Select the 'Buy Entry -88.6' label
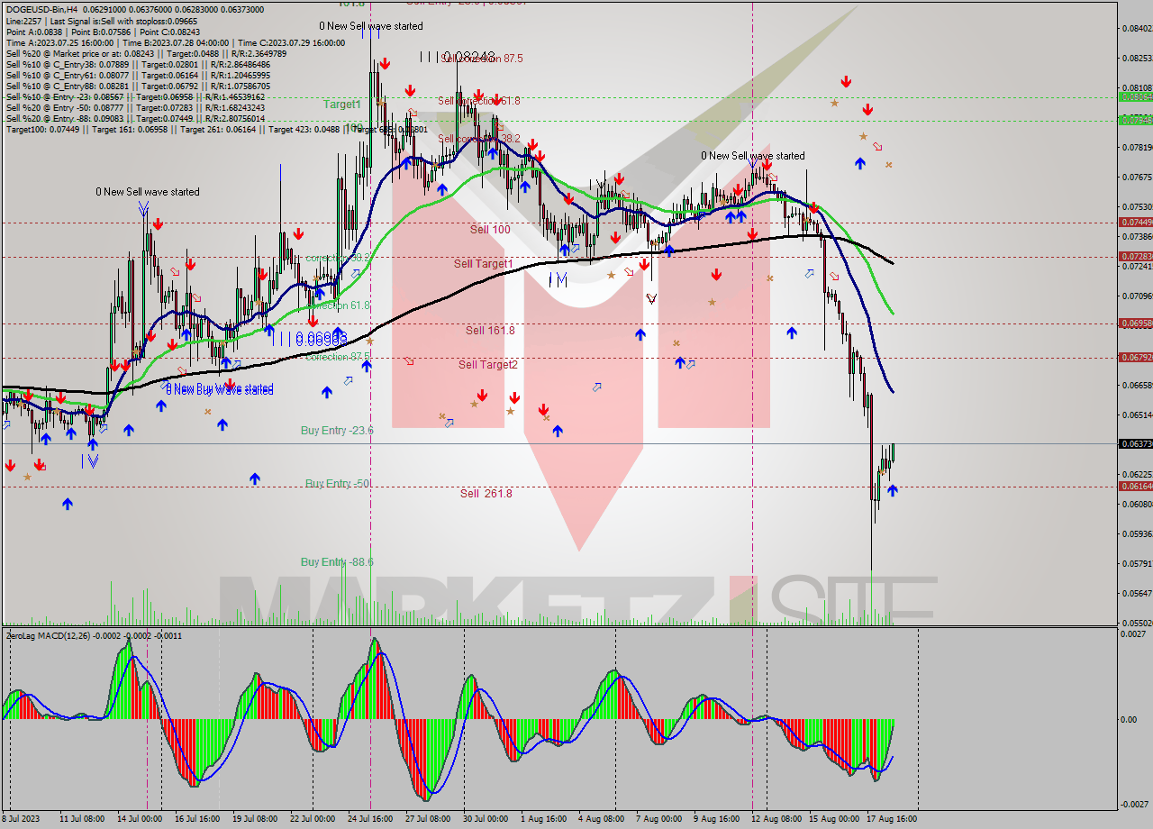This screenshot has height=829, width=1153. pyautogui.click(x=337, y=562)
